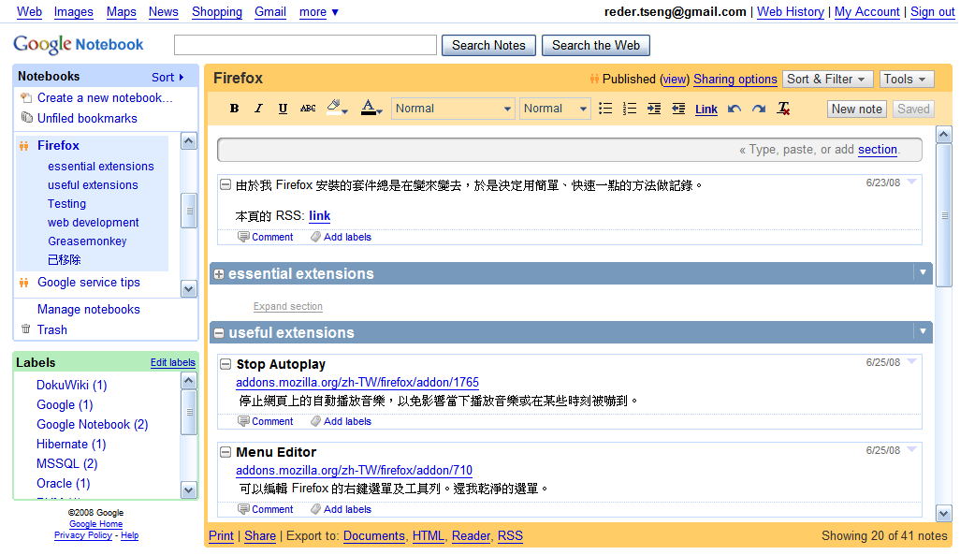Decrease the indent
The height and width of the screenshot is (555, 960).
pyautogui.click(x=678, y=109)
